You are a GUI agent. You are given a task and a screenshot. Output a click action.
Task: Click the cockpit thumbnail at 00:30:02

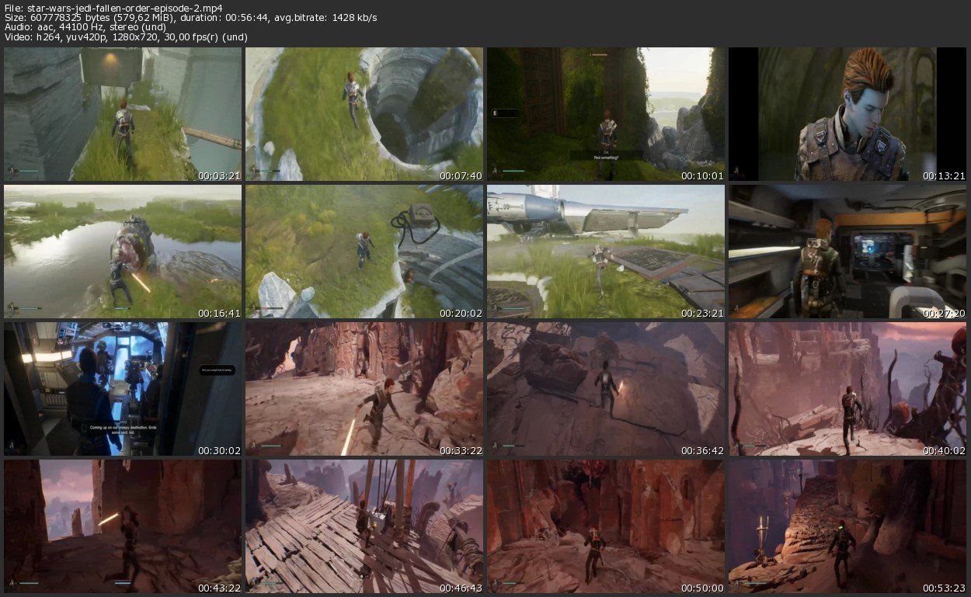click(x=123, y=389)
